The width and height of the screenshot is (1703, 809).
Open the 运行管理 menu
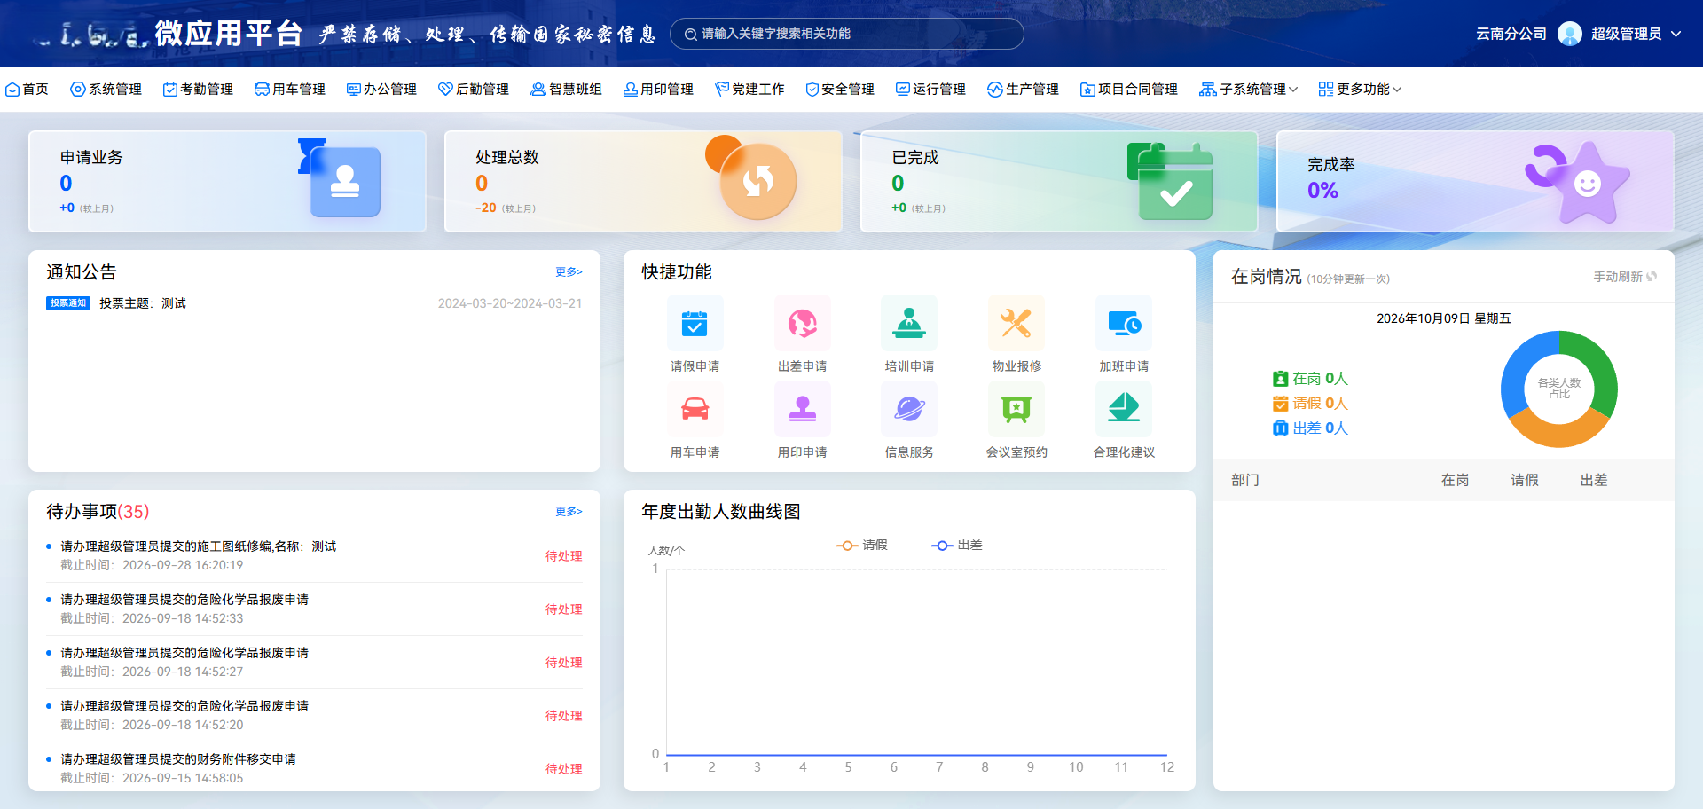[930, 90]
